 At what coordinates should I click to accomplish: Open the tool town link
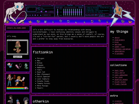pyautogui.click(x=119, y=70)
